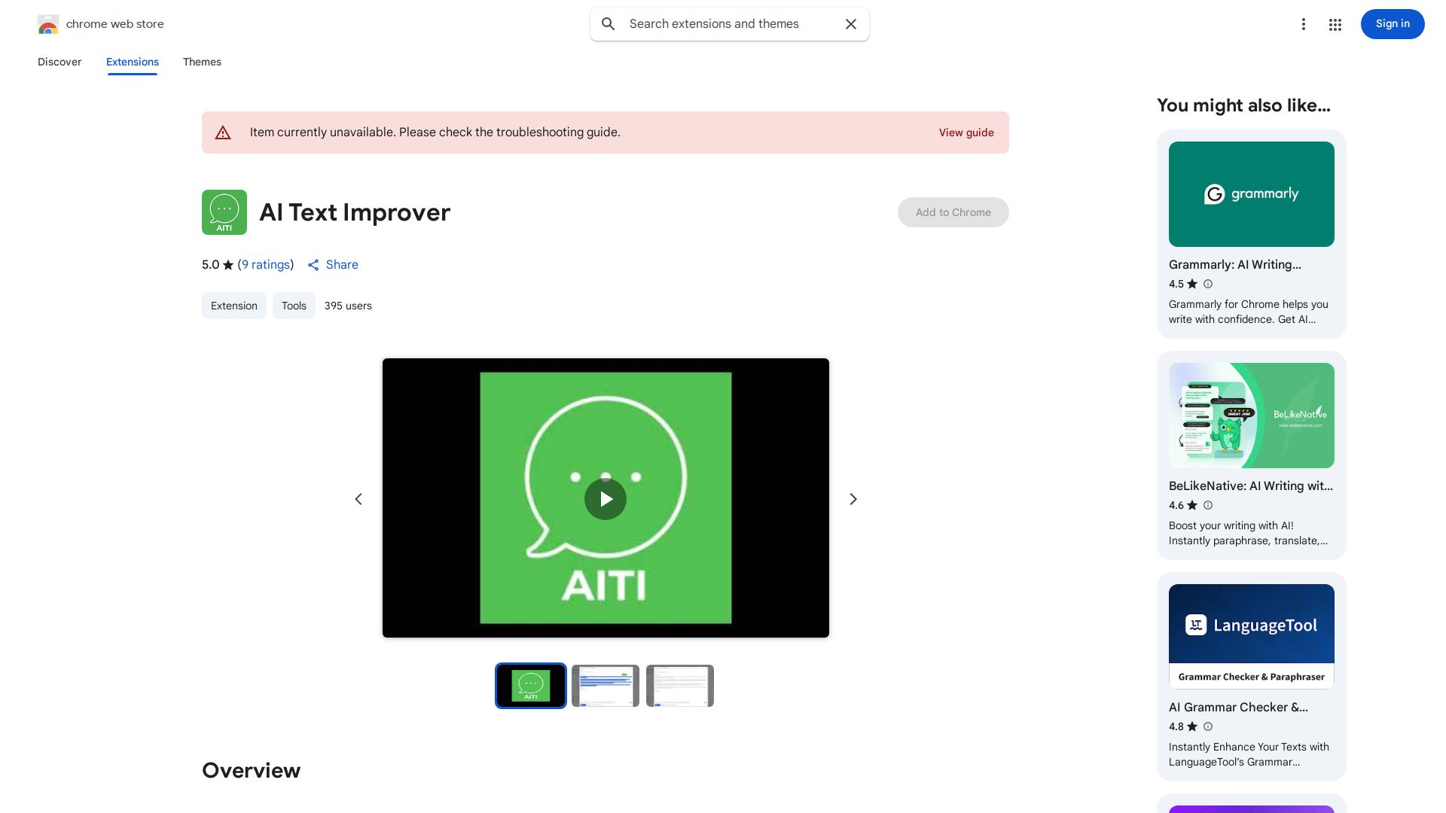Viewport: 1446px width, 813px height.
Task: Show the previous media with the left arrow
Action: 358,498
